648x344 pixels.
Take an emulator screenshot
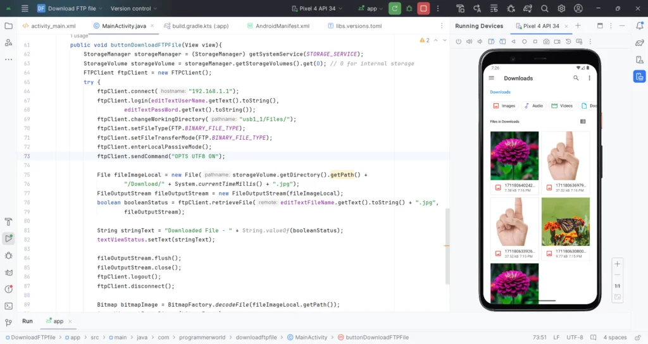point(546,41)
